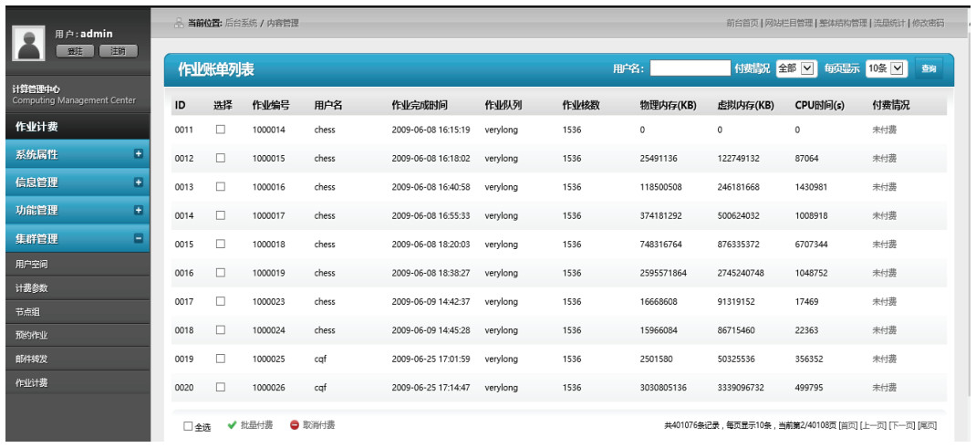The height and width of the screenshot is (448, 976).
Task: Click CPU time value 6707344
Action: [811, 244]
